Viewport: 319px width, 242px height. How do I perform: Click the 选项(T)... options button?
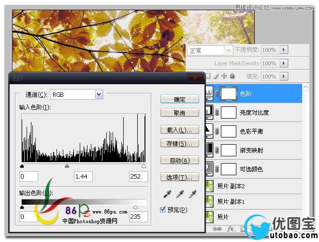(180, 177)
